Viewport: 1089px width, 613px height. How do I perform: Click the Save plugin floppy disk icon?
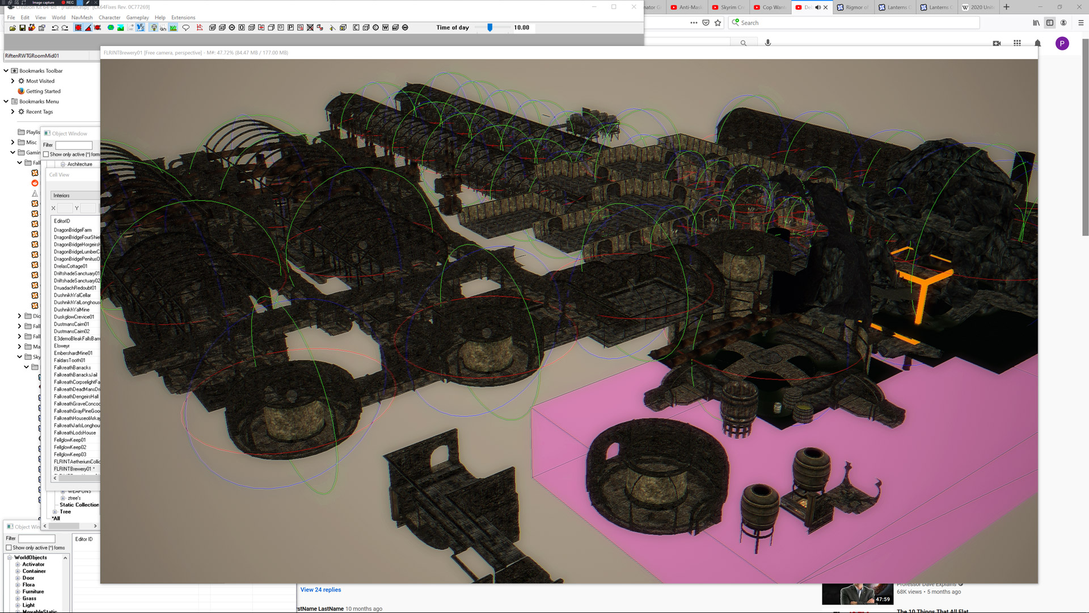[x=22, y=28]
